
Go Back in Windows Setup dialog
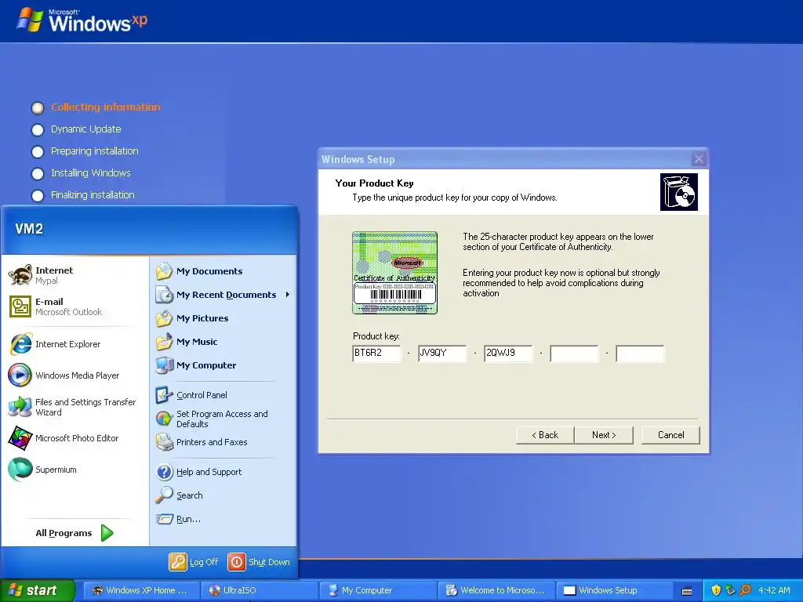tap(545, 435)
